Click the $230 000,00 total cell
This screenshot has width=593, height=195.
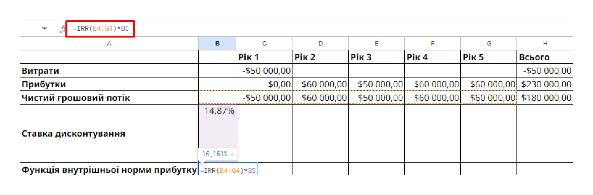coord(545,84)
